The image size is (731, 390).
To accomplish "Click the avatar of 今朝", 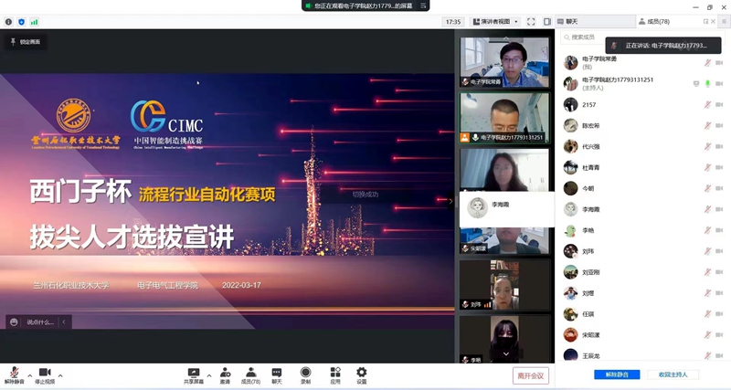I will pos(570,188).
